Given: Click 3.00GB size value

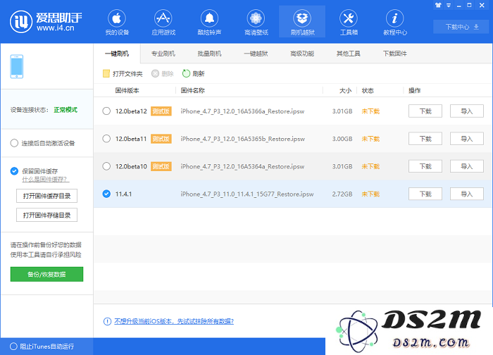Looking at the screenshot, I should [342, 139].
